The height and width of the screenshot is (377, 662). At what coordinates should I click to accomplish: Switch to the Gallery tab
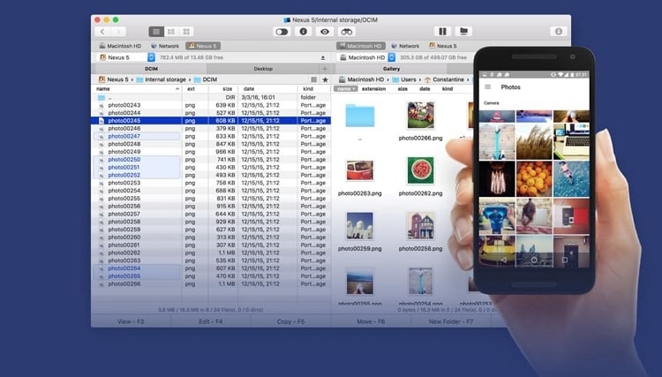coord(391,68)
